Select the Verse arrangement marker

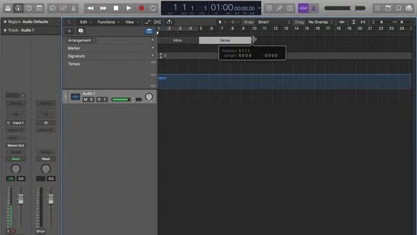(225, 40)
